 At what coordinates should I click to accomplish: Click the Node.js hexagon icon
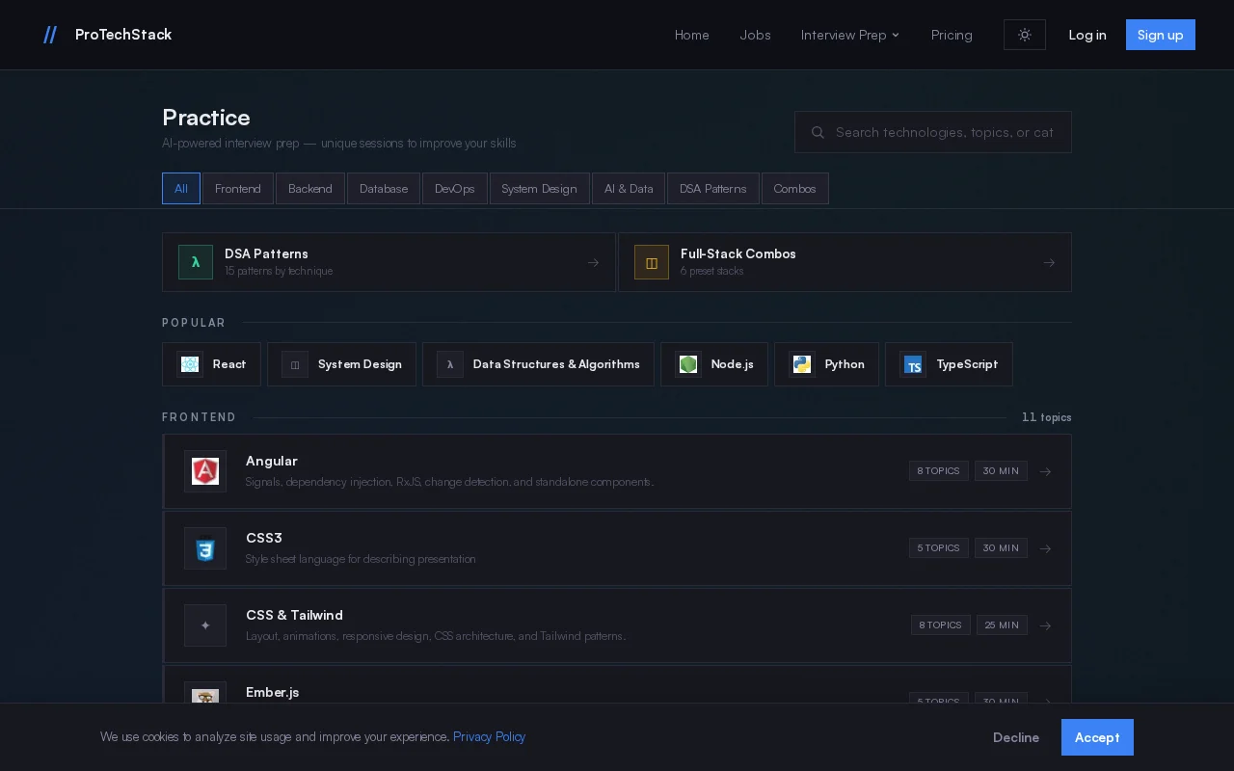(x=688, y=364)
